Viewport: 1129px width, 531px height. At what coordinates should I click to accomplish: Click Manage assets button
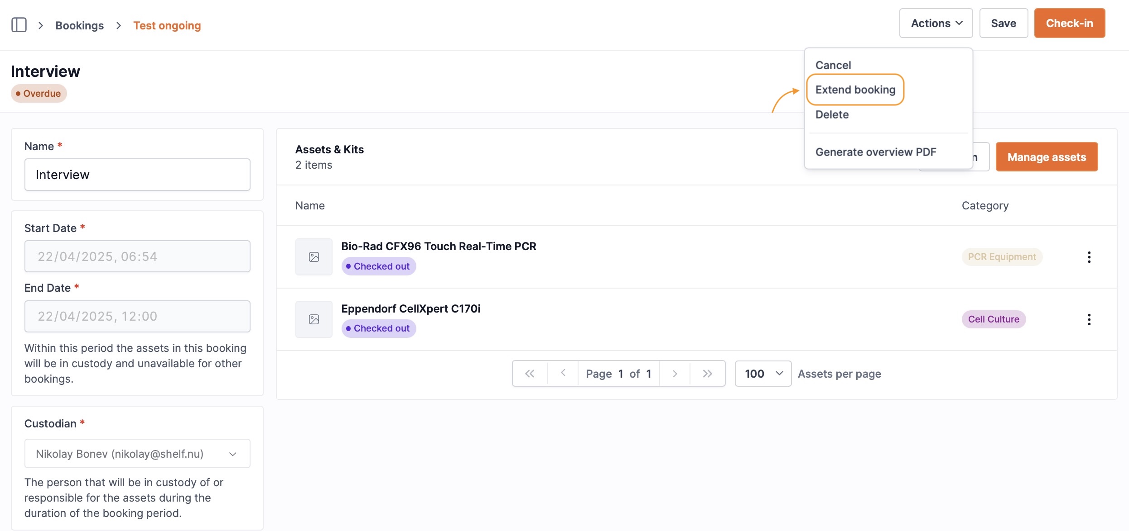(1046, 157)
